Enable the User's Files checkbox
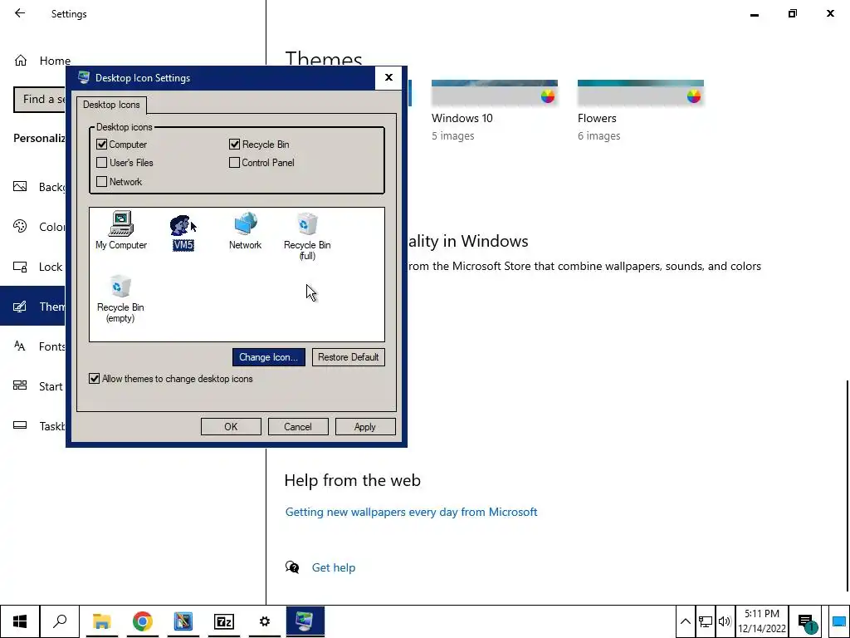This screenshot has height=638, width=850. (101, 162)
